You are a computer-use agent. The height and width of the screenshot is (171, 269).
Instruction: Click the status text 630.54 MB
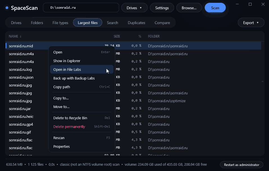(x=14, y=165)
